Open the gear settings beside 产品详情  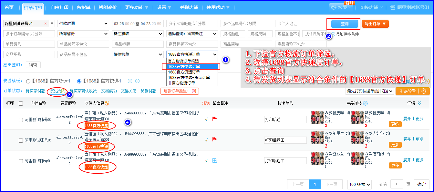point(365,103)
